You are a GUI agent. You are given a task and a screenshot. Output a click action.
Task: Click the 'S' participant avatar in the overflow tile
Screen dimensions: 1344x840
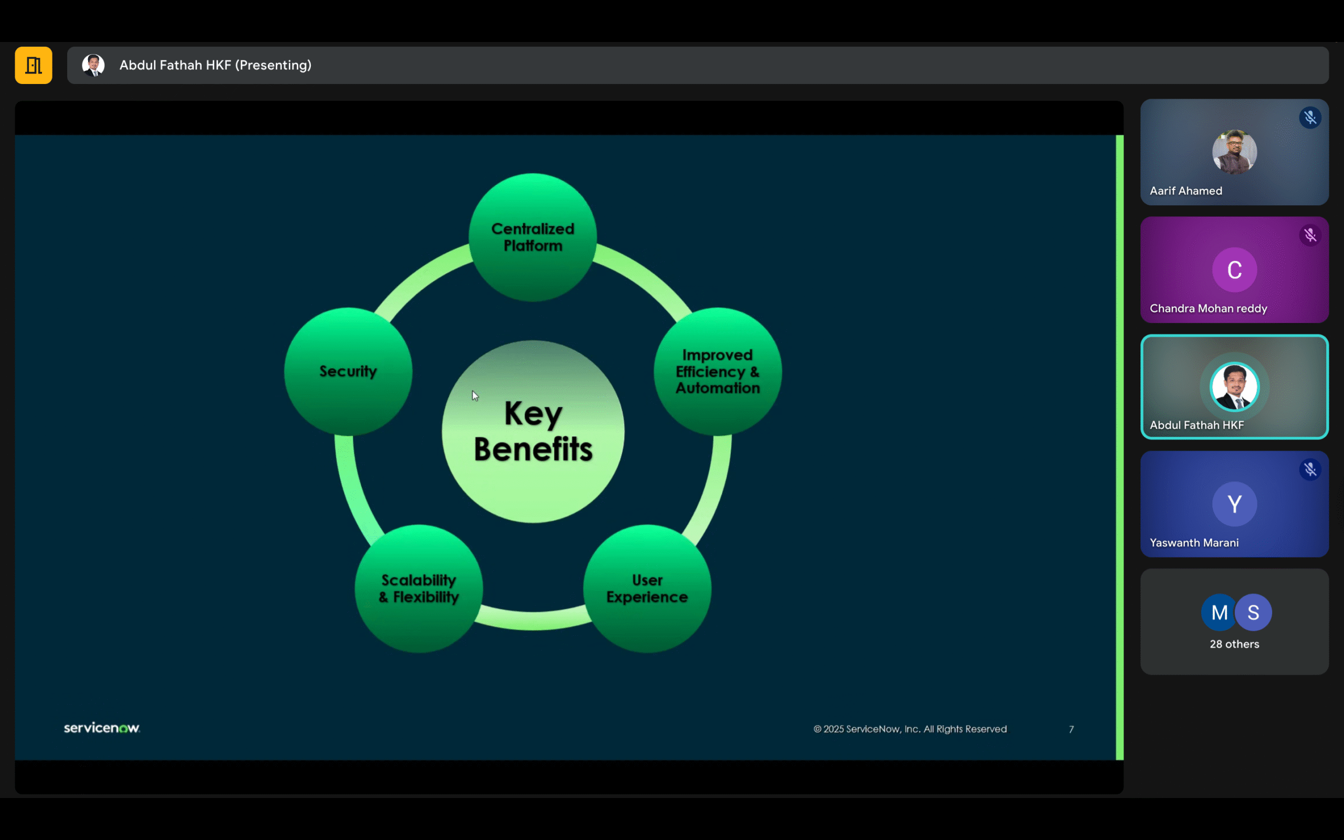[1253, 612]
